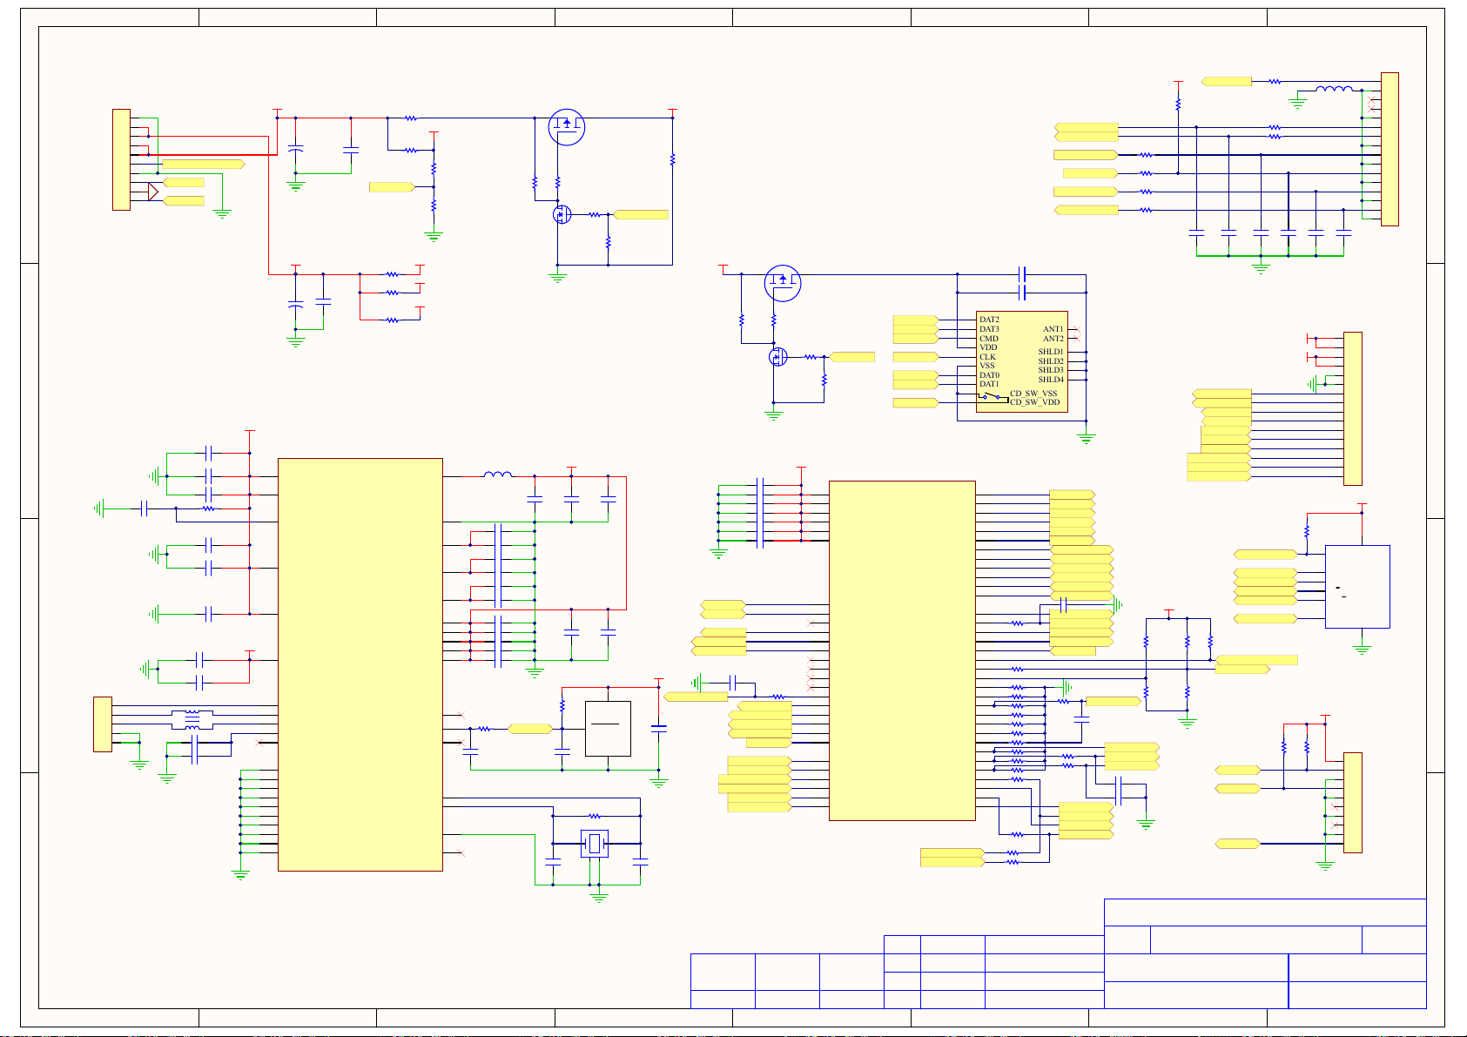This screenshot has height=1037, width=1467.
Task: Select the CD_SW_VDD pin label
Action: pyautogui.click(x=1035, y=402)
